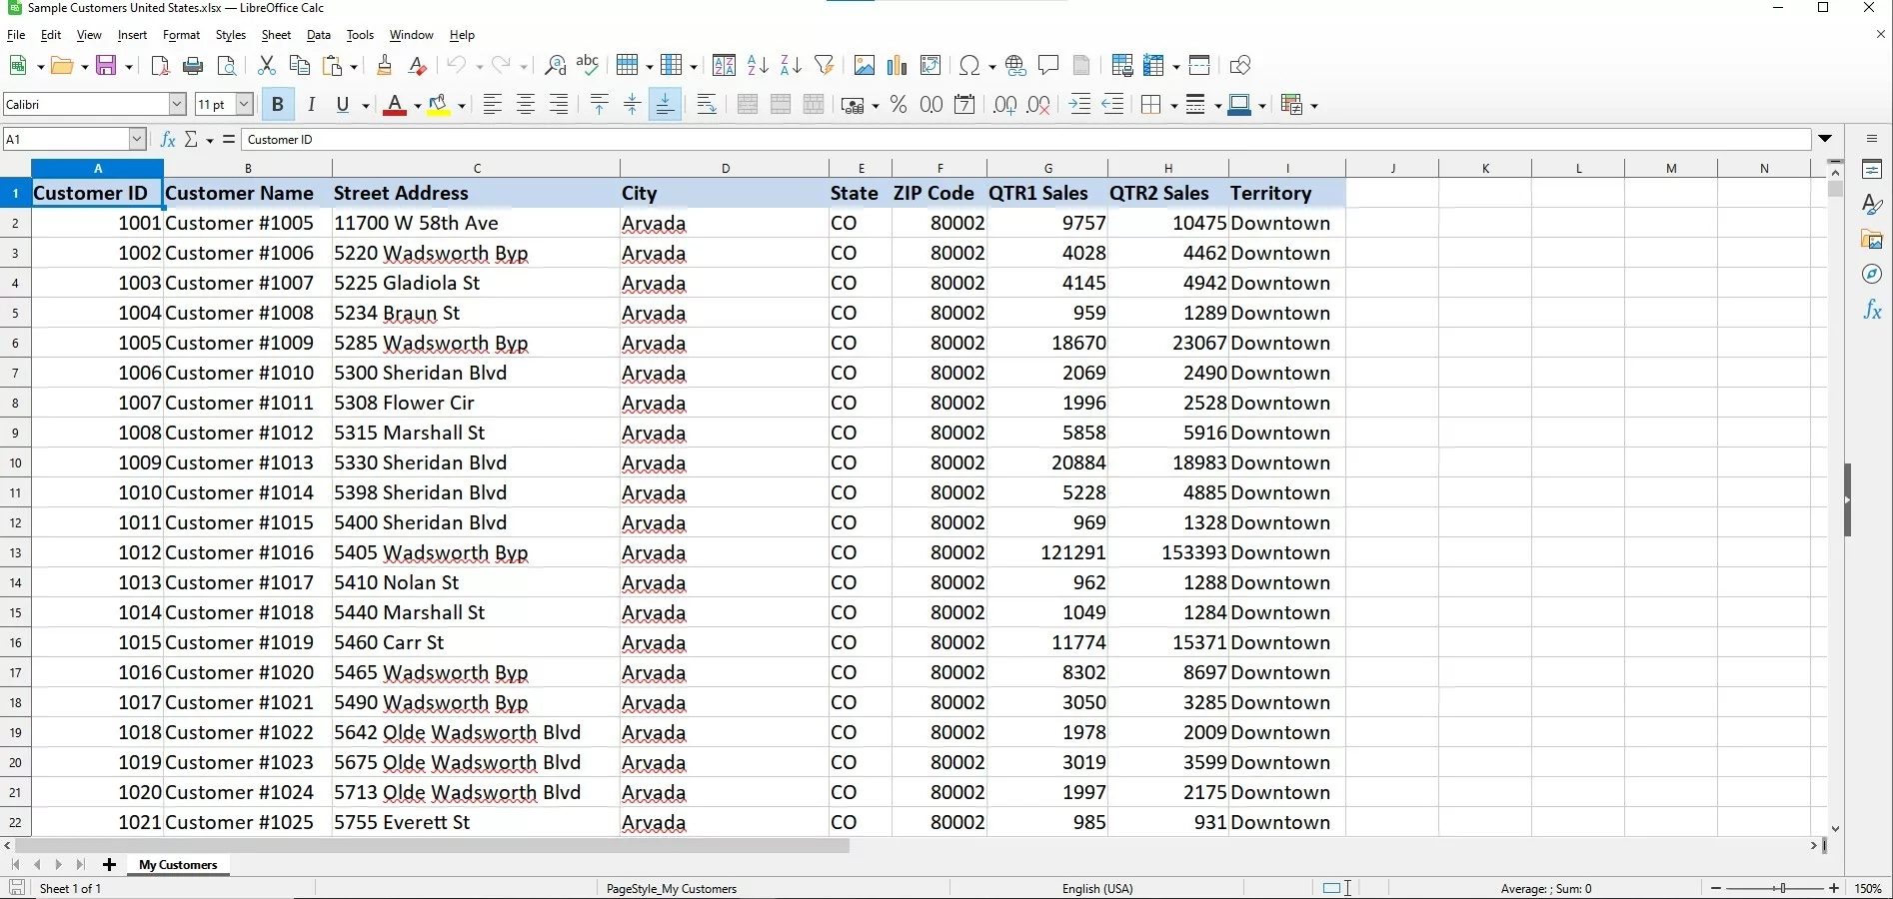The height and width of the screenshot is (899, 1893).
Task: Export directly as PDF
Action: 160,66
